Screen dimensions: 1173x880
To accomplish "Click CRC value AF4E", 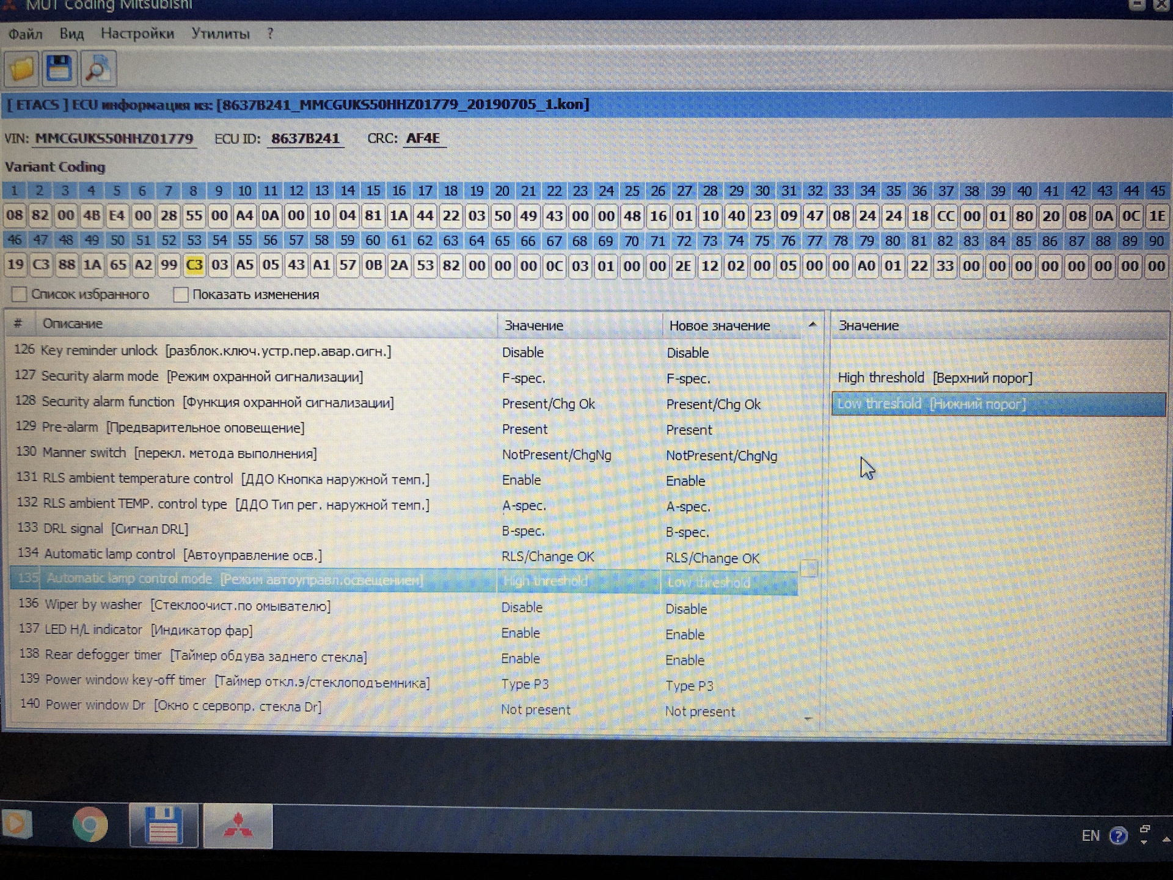I will pos(423,139).
